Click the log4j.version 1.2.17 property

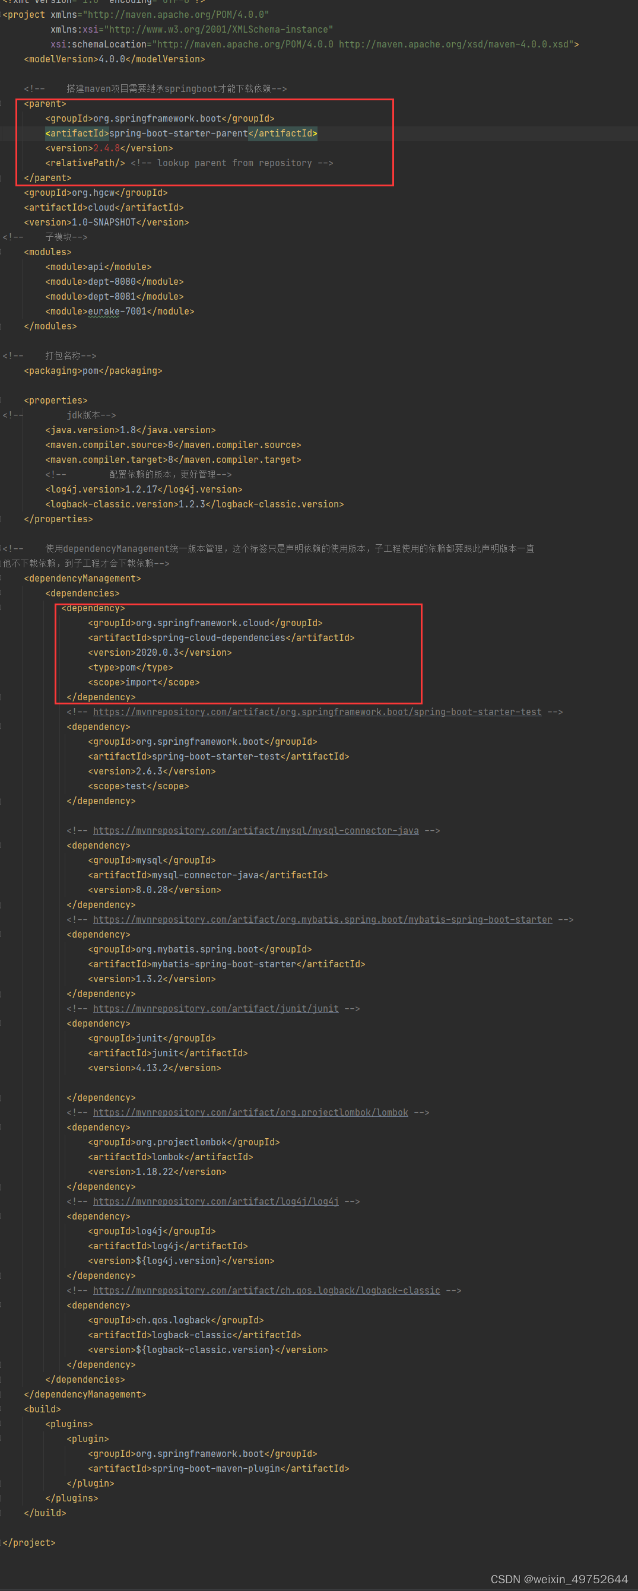pos(144,489)
